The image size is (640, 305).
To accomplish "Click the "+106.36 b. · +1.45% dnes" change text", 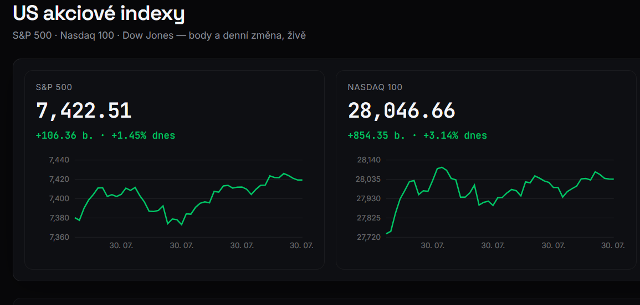I will point(106,135).
